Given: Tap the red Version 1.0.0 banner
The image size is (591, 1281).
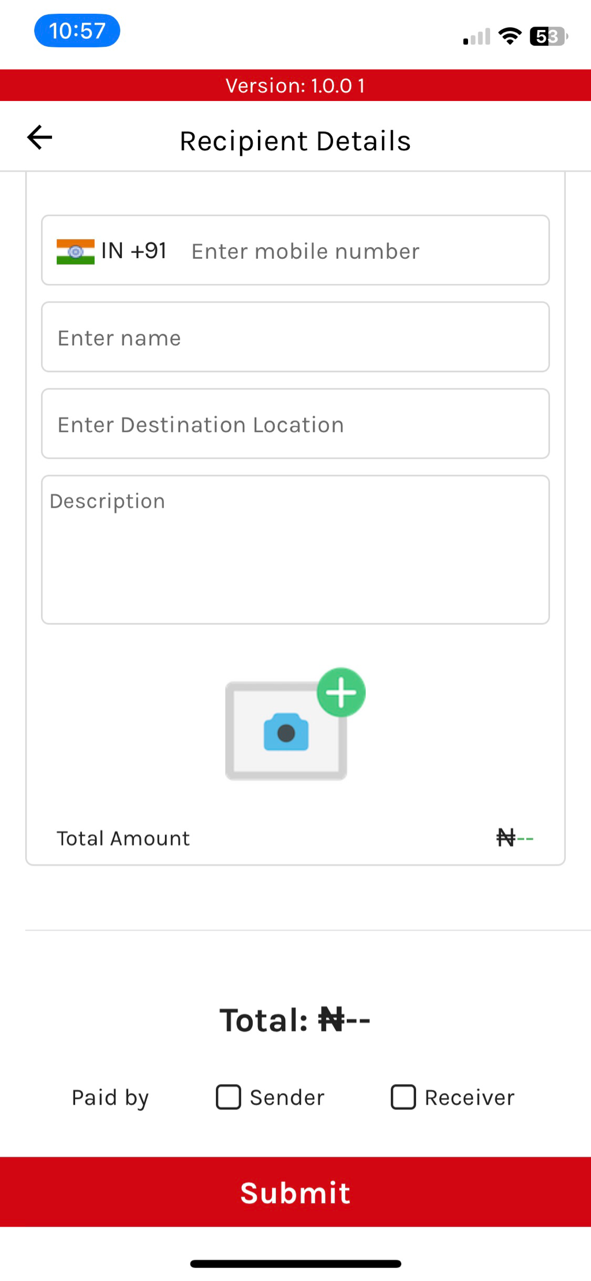Looking at the screenshot, I should click(295, 85).
